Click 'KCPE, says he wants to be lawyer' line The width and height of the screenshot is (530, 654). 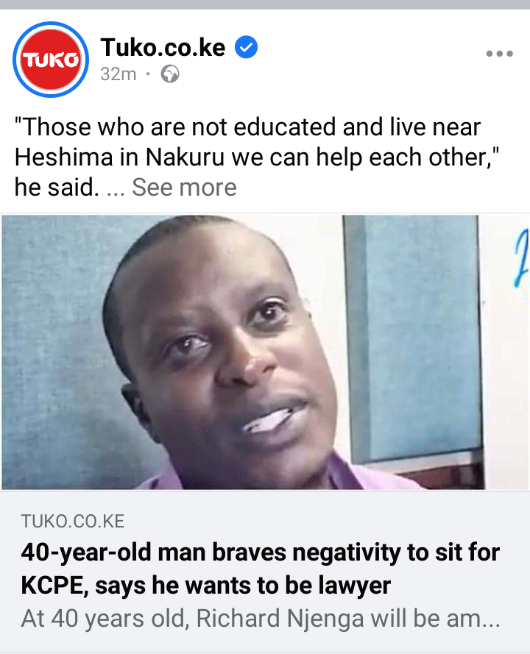(205, 585)
